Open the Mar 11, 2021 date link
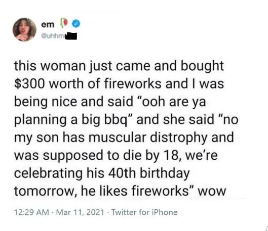The width and height of the screenshot is (268, 231). point(80,212)
